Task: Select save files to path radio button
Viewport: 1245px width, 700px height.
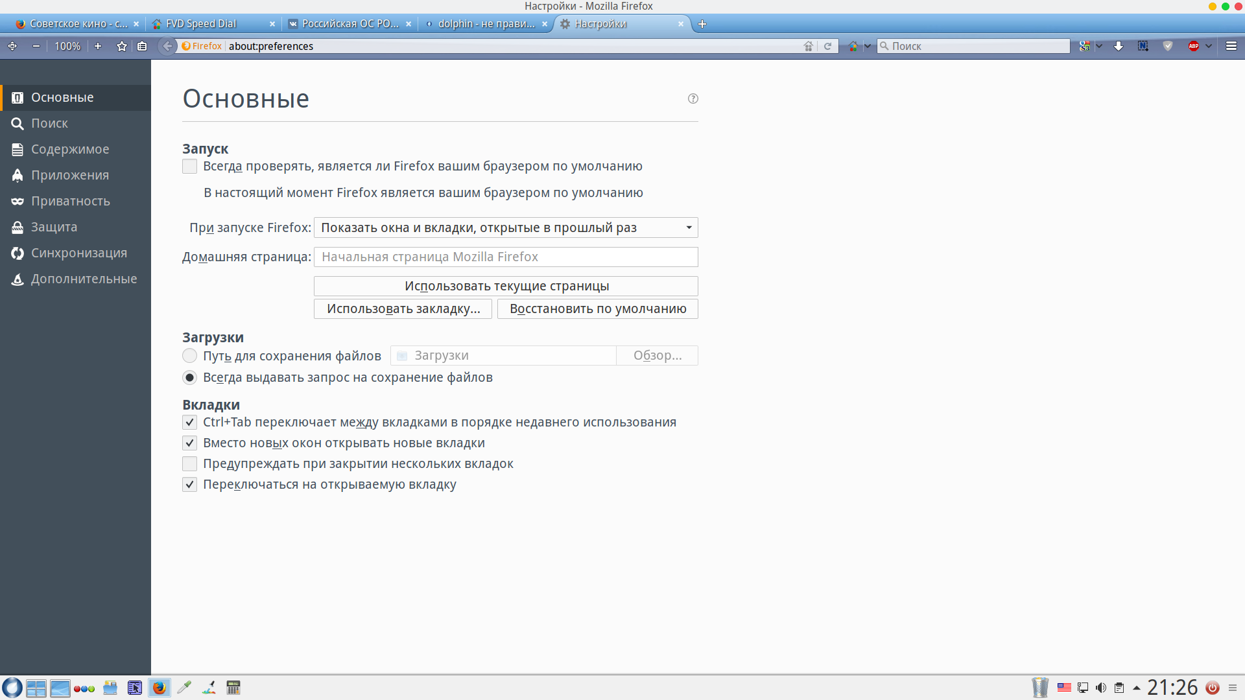Action: tap(189, 356)
